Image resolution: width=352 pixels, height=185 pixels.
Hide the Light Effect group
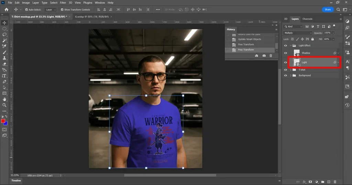click(286, 46)
